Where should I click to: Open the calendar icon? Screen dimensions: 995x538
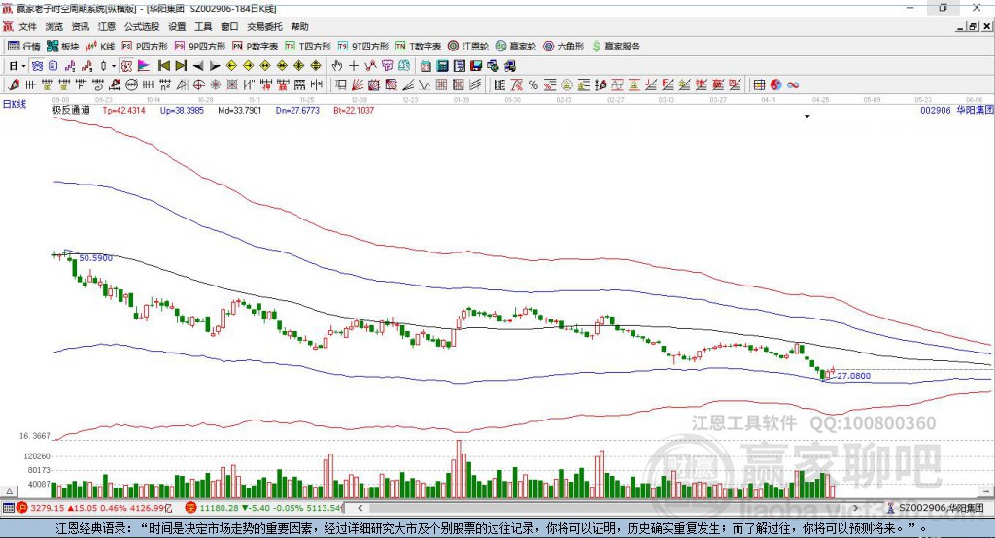pos(426,66)
